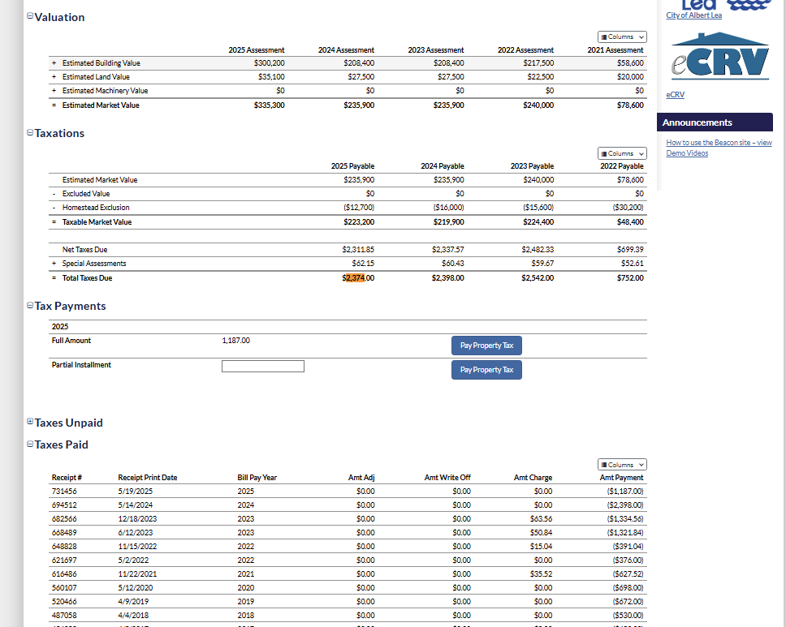The image size is (786, 627).
Task: Open Columns dropdown in Valuation table
Action: coord(622,37)
